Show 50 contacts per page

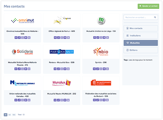point(10,115)
